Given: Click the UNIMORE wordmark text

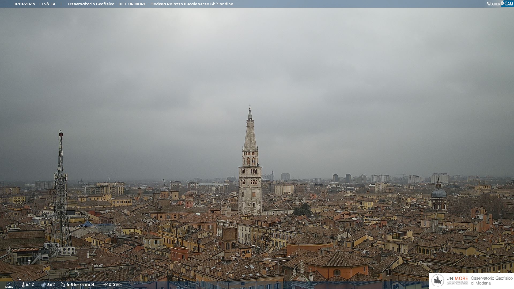Looking at the screenshot, I should (457, 278).
